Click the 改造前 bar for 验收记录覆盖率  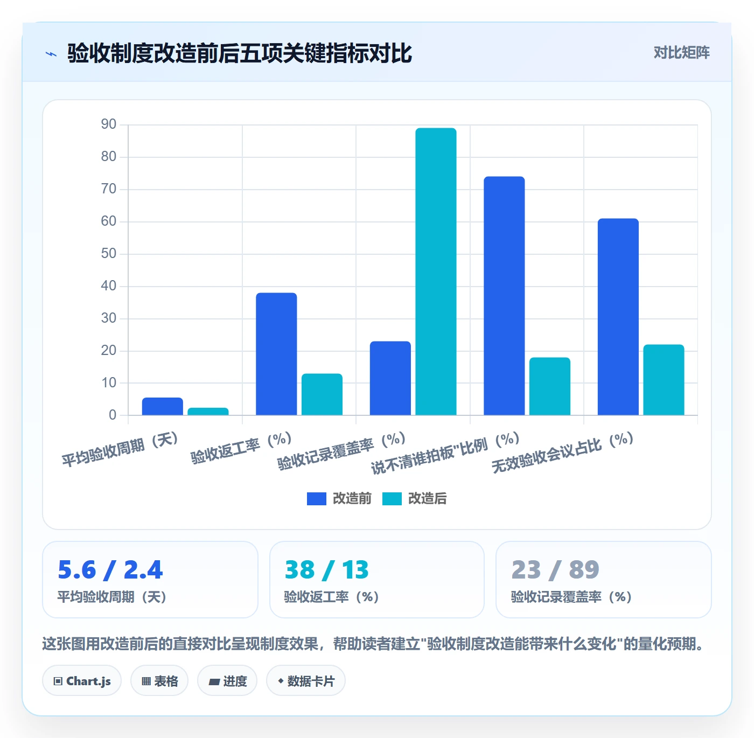[x=390, y=378]
